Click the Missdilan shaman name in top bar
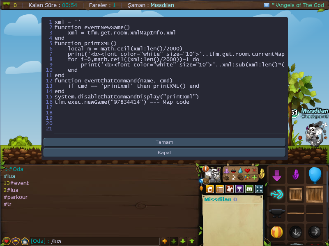The image size is (329, 246). pyautogui.click(x=162, y=5)
